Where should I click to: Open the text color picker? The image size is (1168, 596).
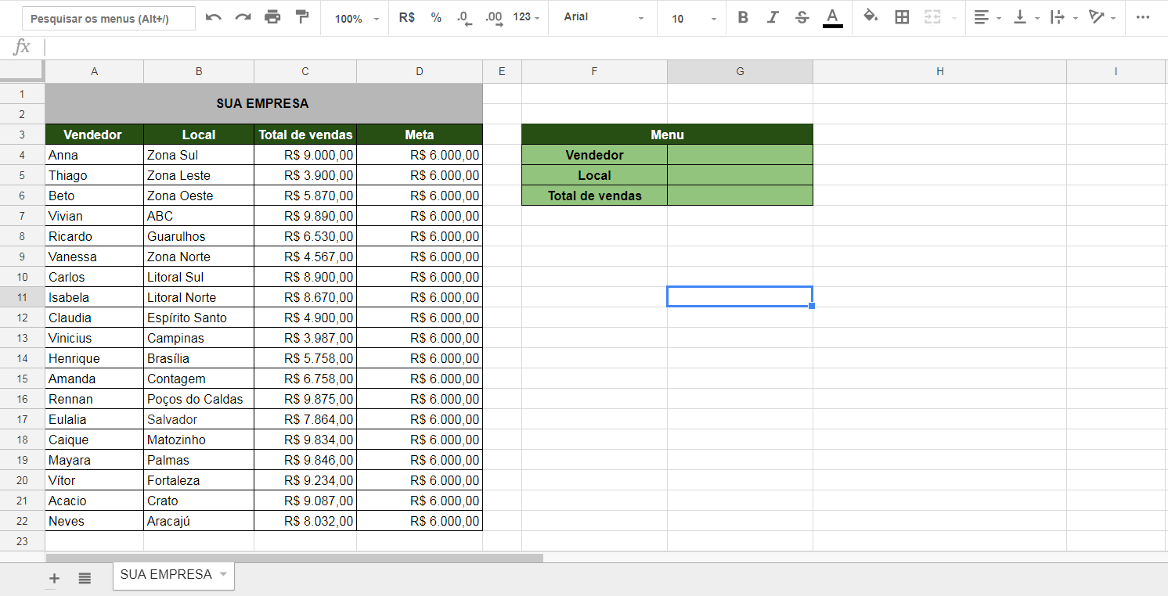click(833, 17)
